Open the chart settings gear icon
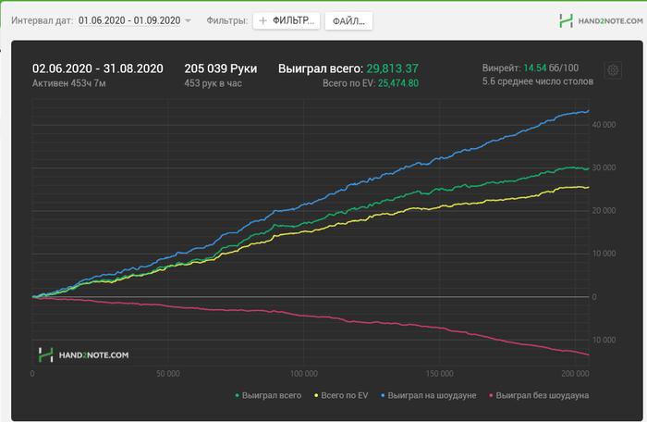The height and width of the screenshot is (422, 647). coord(613,70)
